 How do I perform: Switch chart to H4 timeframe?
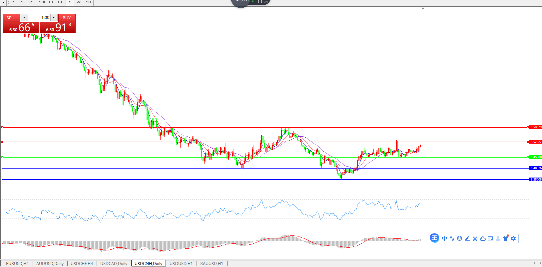pyautogui.click(x=60, y=2)
